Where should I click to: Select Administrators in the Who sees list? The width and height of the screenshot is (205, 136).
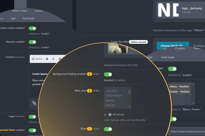click(x=114, y=96)
